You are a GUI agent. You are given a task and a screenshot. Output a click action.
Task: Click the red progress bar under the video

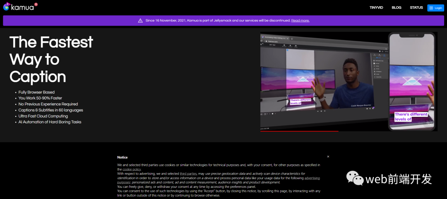(x=299, y=131)
